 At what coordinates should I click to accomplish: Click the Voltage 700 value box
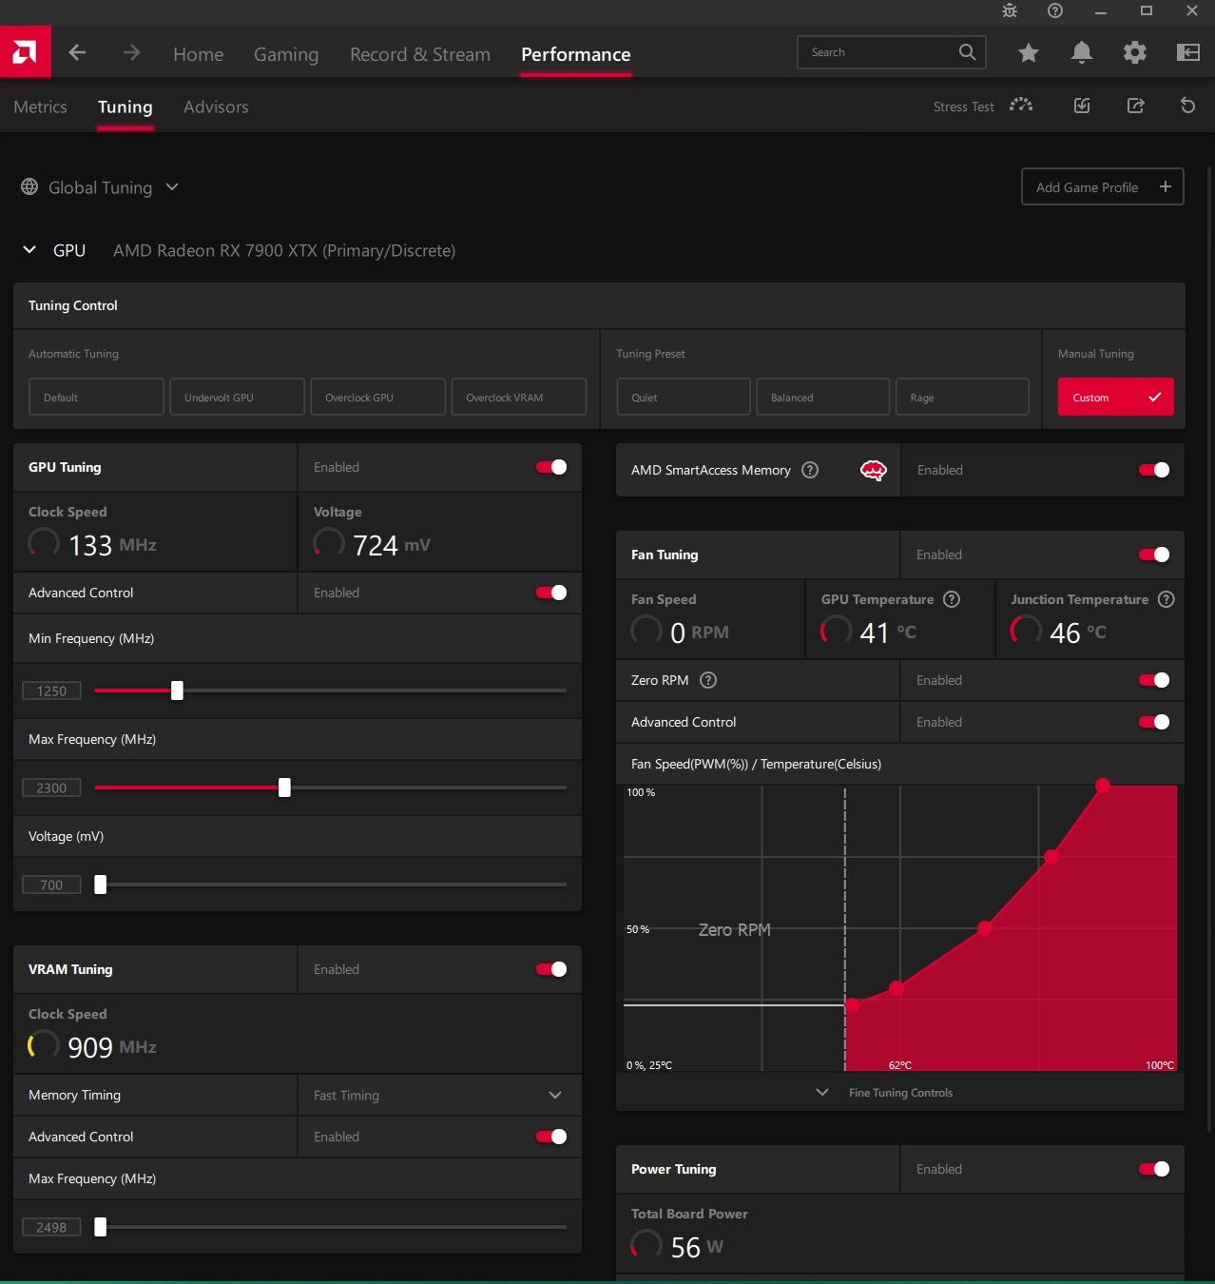coord(51,885)
